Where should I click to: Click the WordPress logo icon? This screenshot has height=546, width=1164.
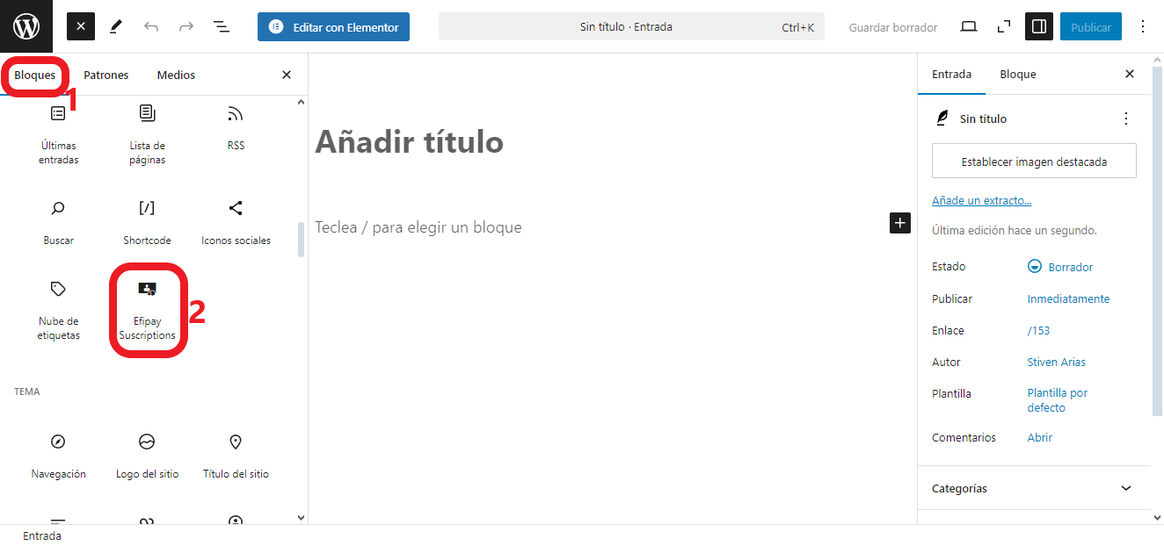(x=25, y=25)
